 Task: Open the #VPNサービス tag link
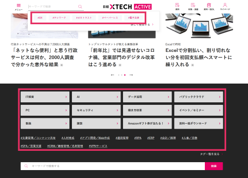pos(98,146)
